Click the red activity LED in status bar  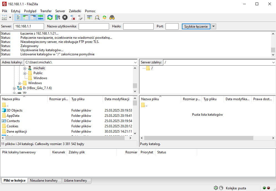[269, 188]
